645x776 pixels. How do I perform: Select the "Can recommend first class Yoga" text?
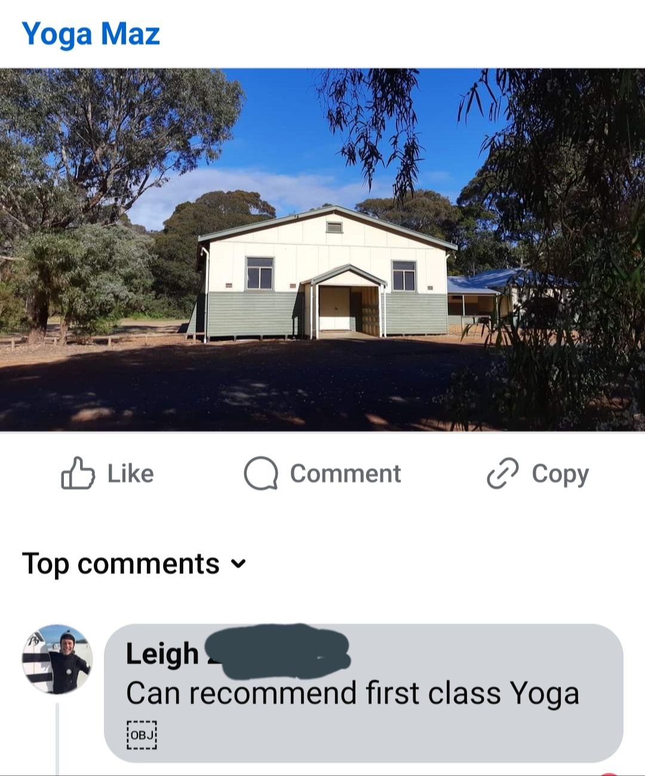point(352,694)
